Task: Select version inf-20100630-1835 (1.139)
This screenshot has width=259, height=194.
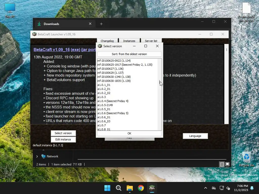Action: pos(127,81)
